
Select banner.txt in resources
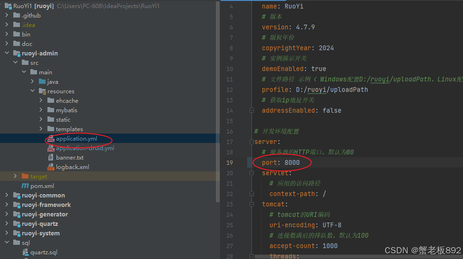[x=70, y=158]
